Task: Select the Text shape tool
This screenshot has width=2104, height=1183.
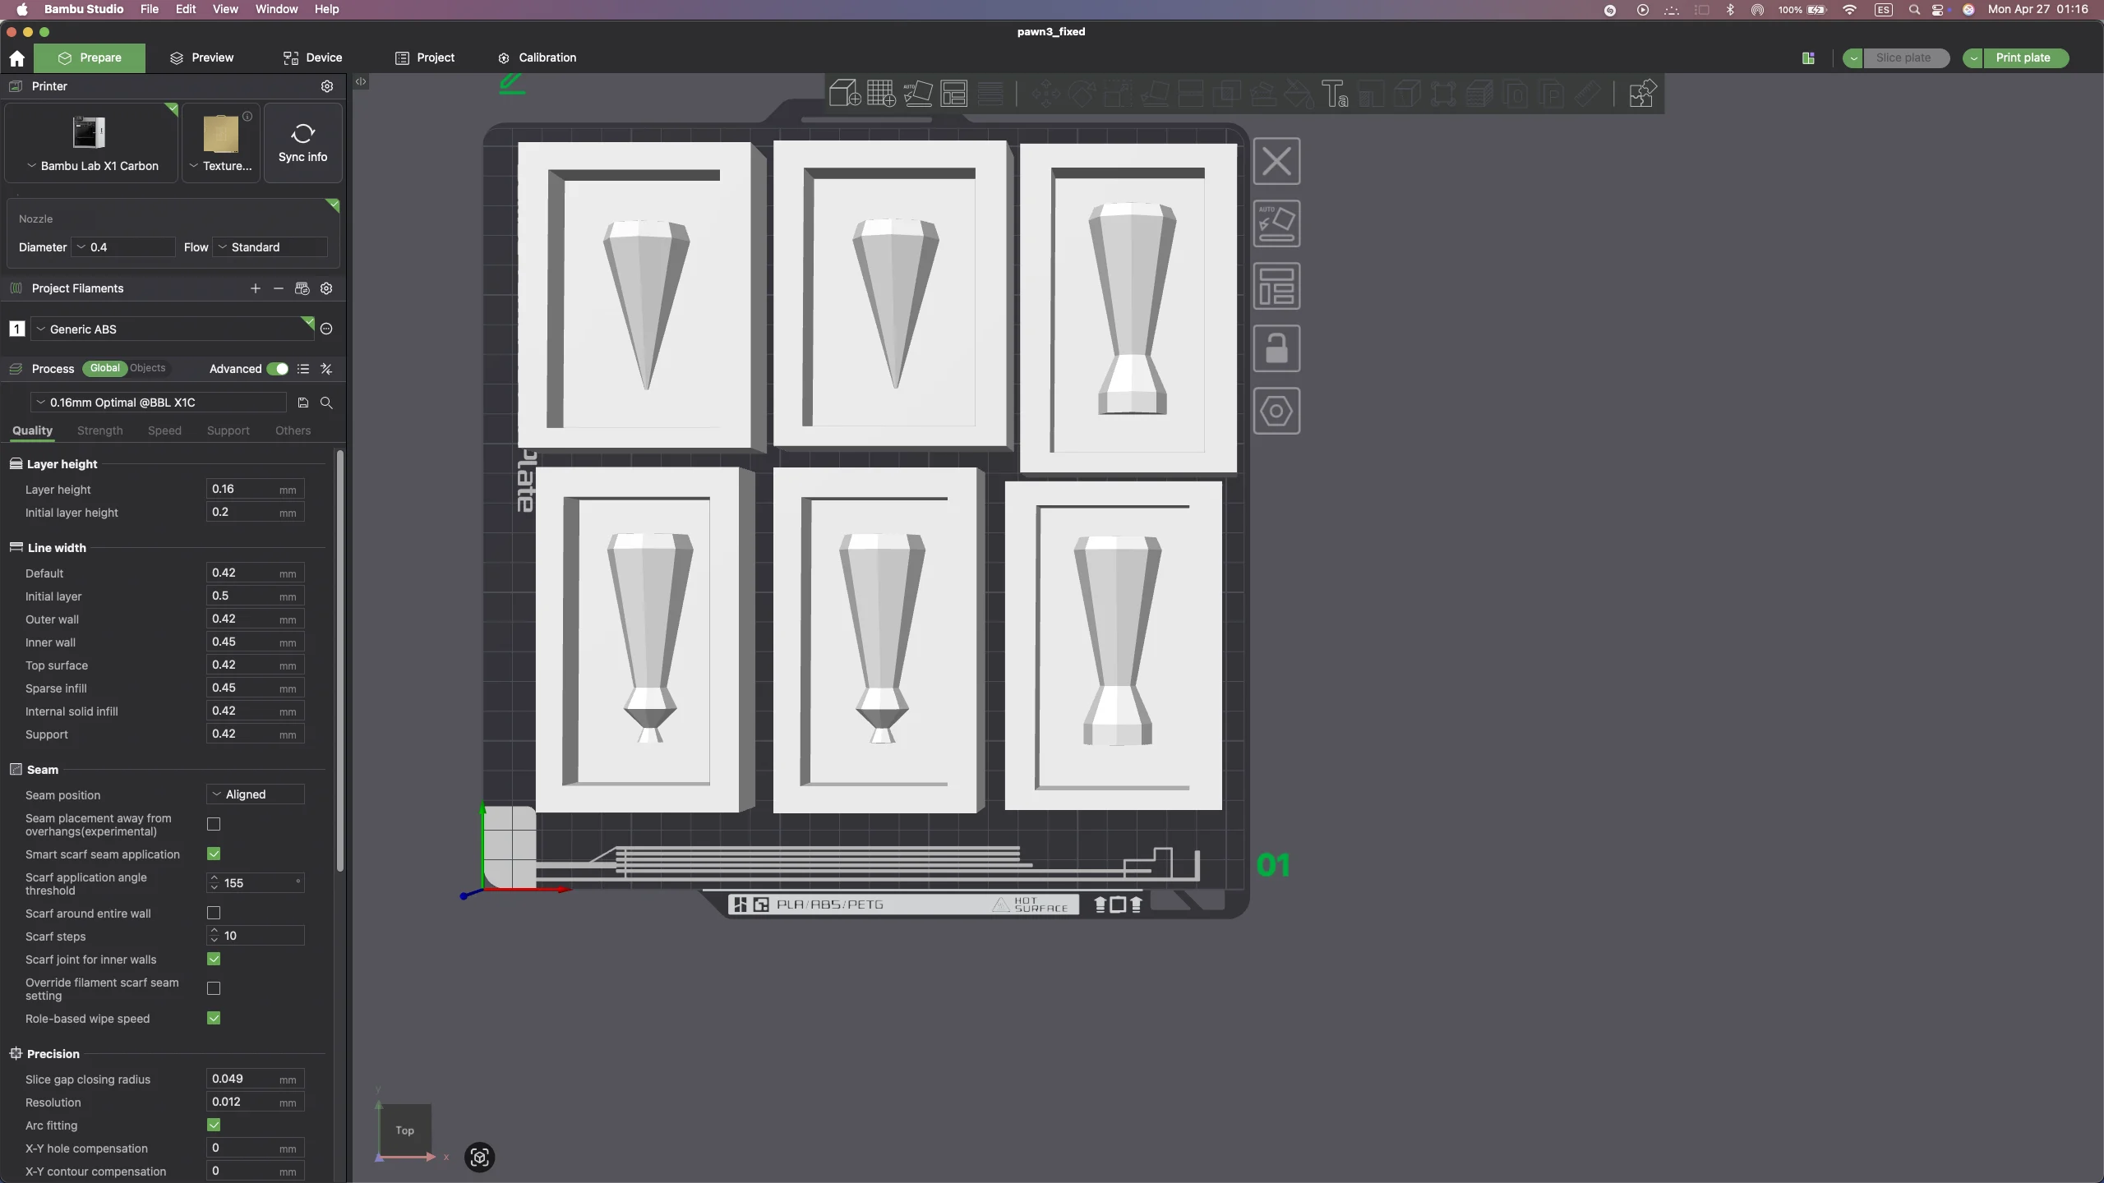Action: pos(1335,94)
